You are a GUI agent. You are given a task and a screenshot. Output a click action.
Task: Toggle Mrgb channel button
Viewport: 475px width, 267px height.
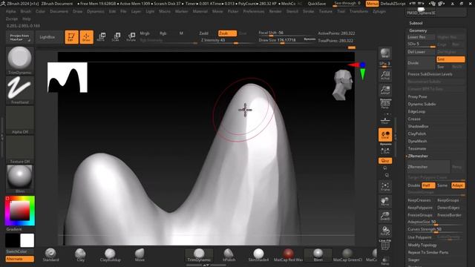[x=145, y=33]
